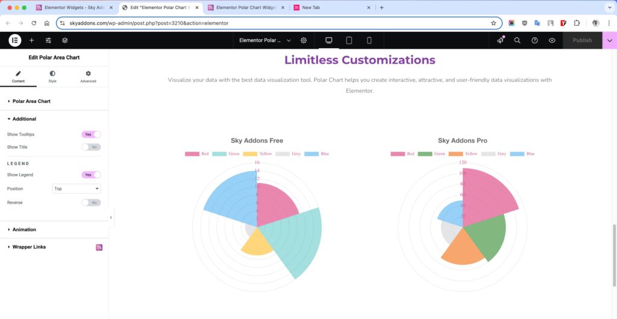
Task: Toggle Red legend item in Sky Addons Free chart
Action: coord(197,154)
